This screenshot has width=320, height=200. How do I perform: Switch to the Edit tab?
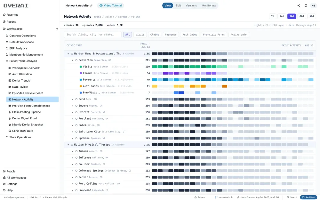tap(178, 5)
